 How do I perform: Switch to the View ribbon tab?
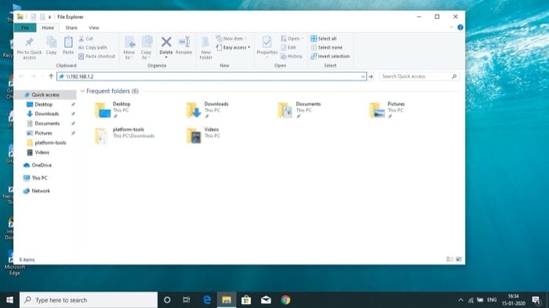94,27
